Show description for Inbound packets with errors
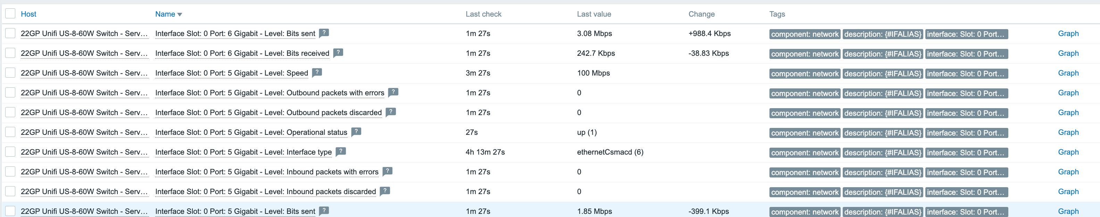This screenshot has width=1100, height=217. (387, 171)
